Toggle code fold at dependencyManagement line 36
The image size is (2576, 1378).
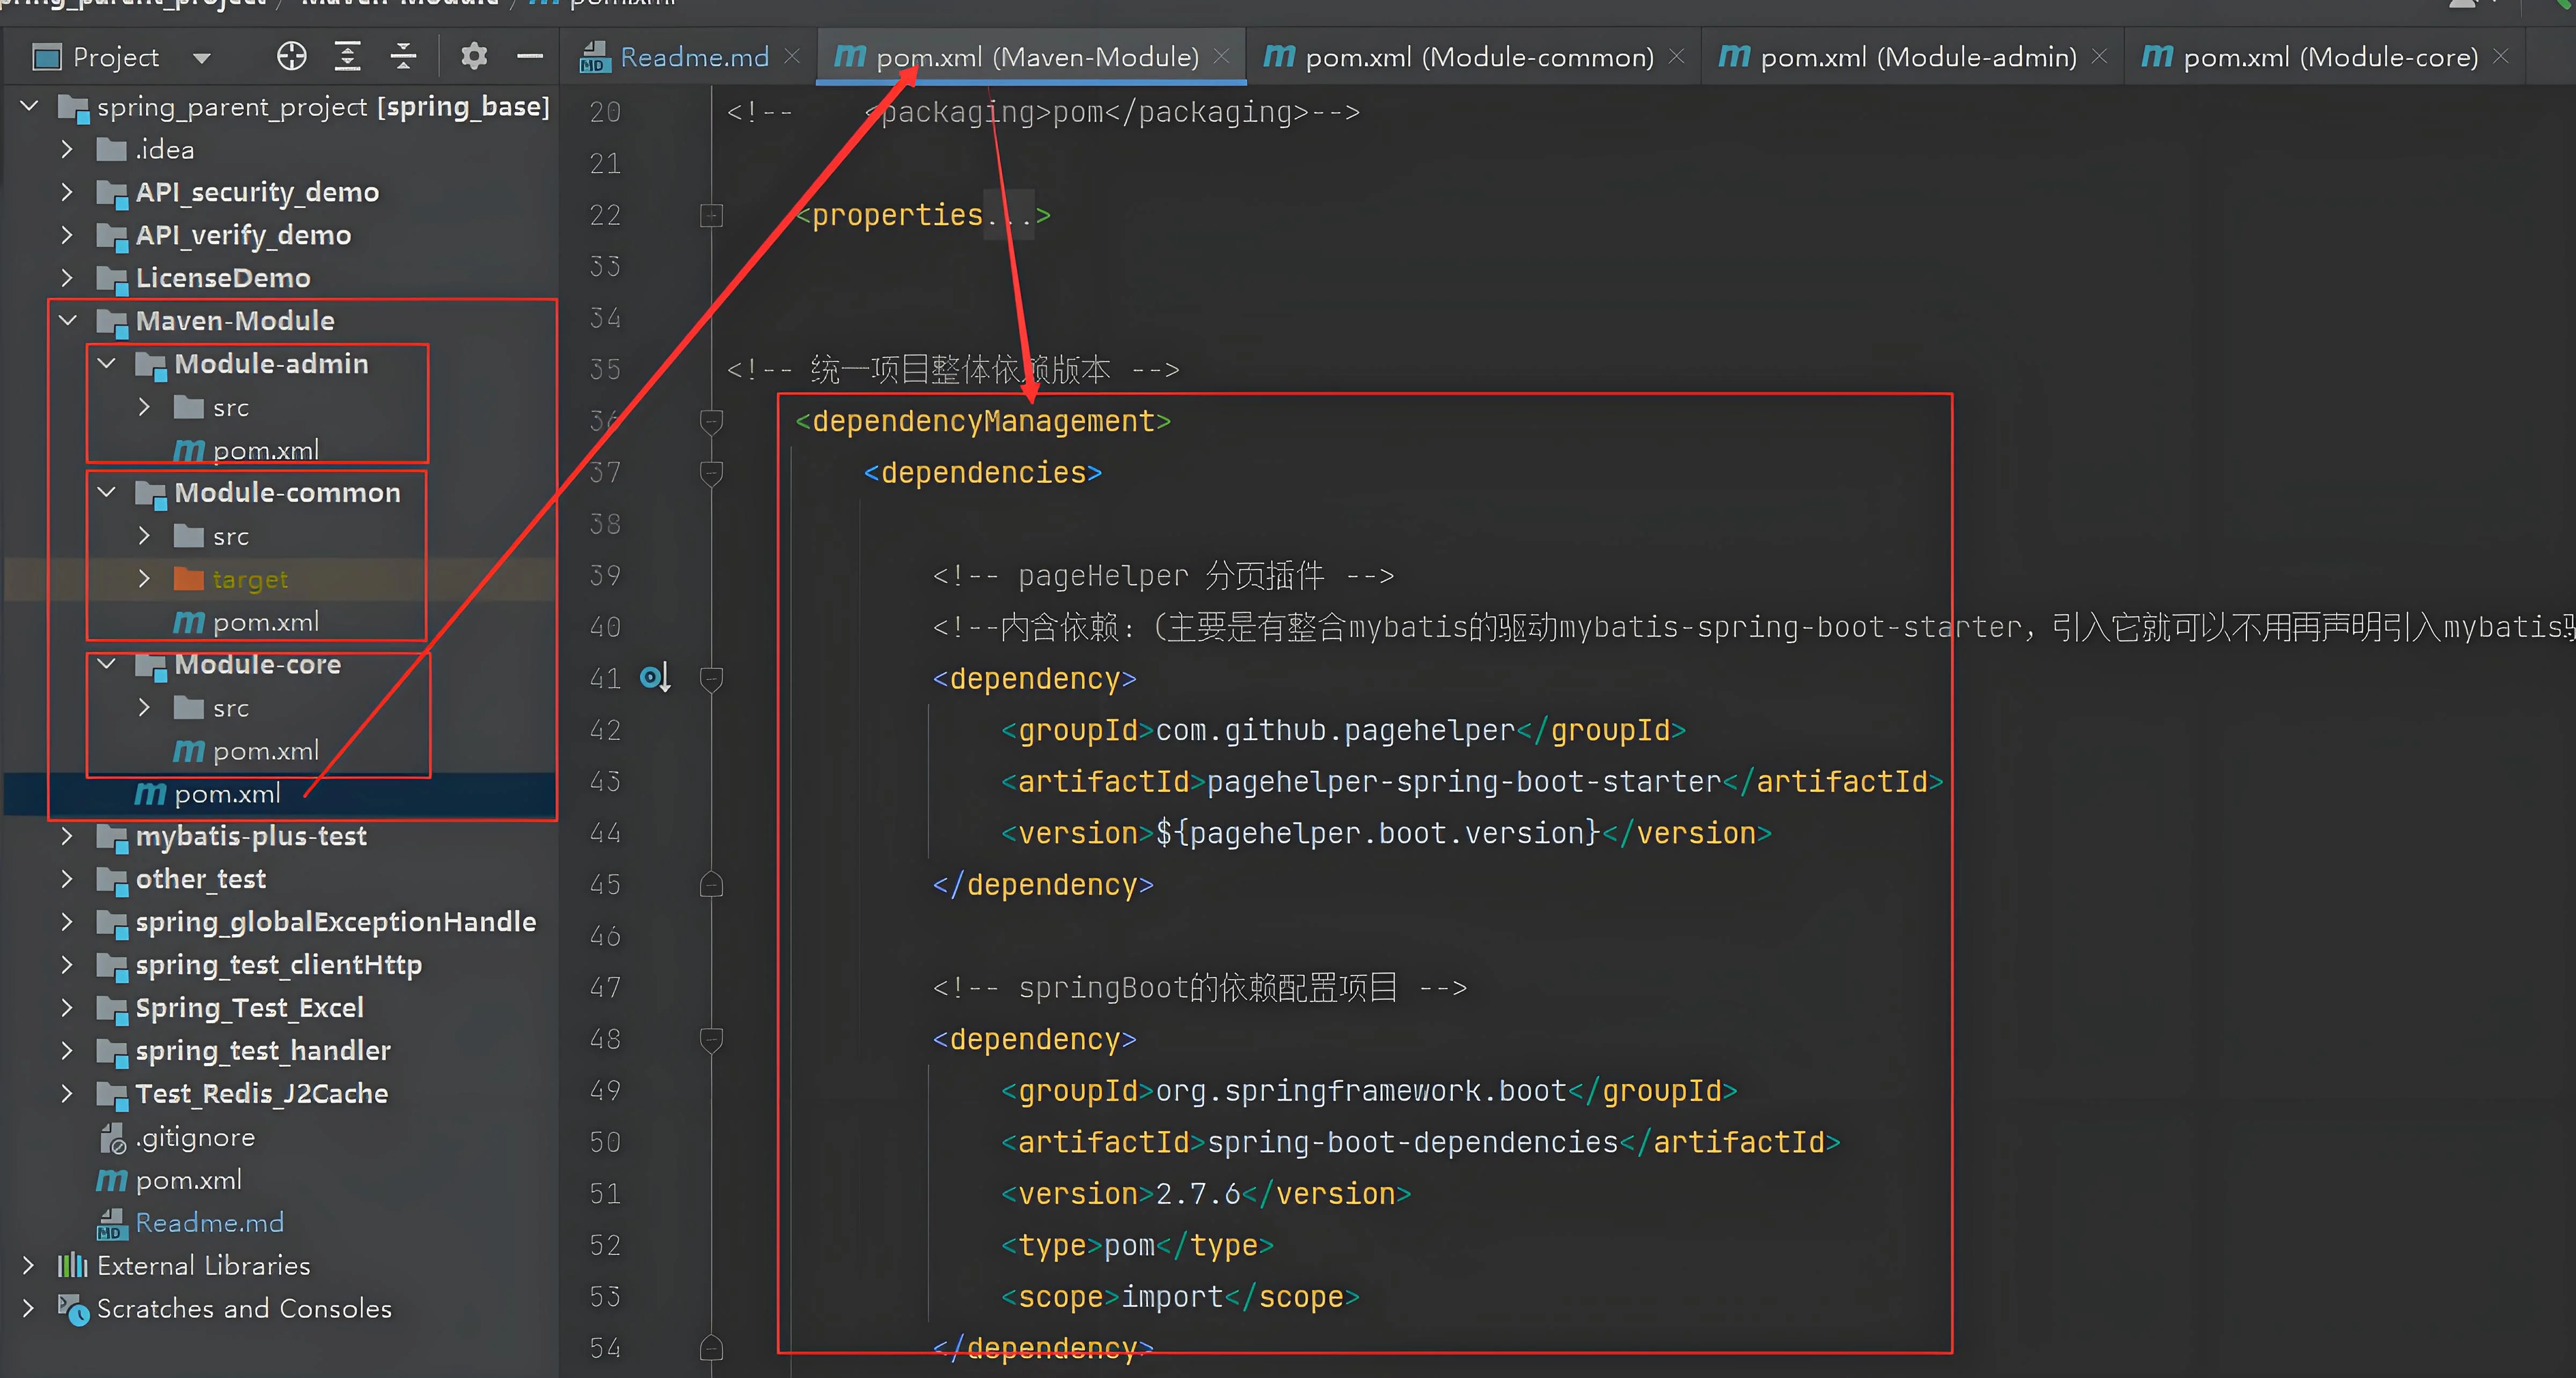tap(711, 421)
